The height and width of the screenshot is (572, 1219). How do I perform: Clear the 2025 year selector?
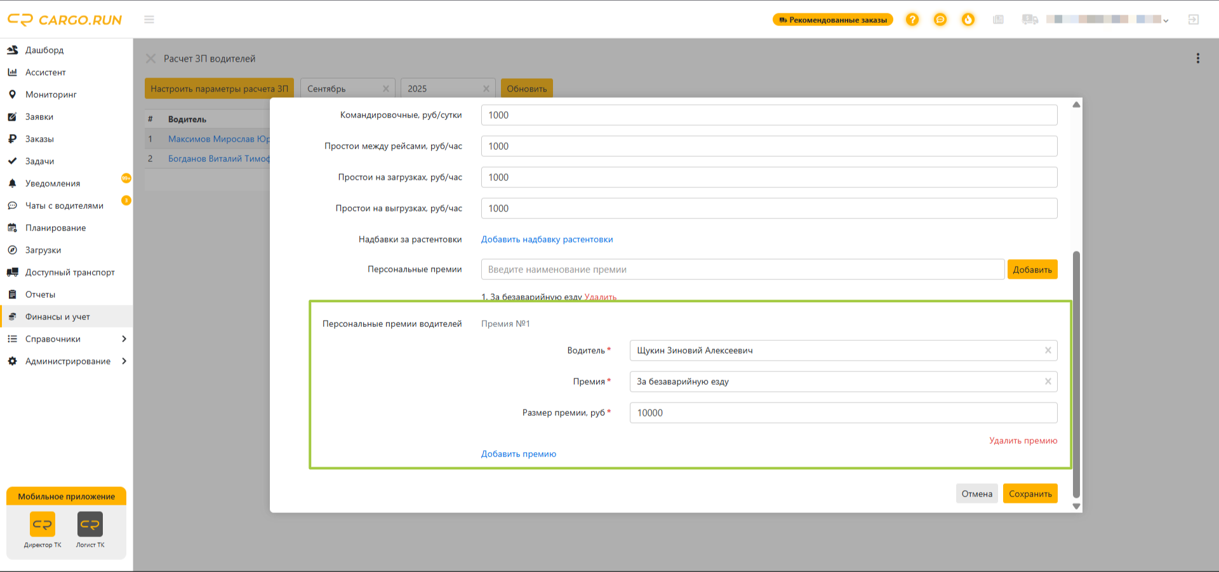486,89
